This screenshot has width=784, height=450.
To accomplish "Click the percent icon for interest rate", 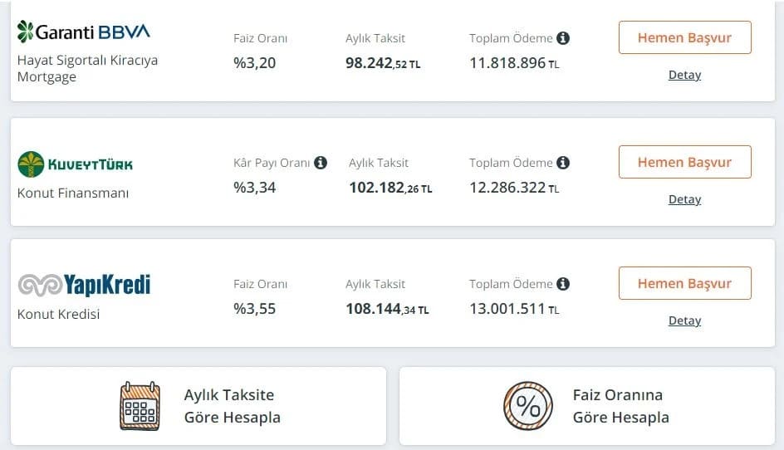I will click(527, 406).
